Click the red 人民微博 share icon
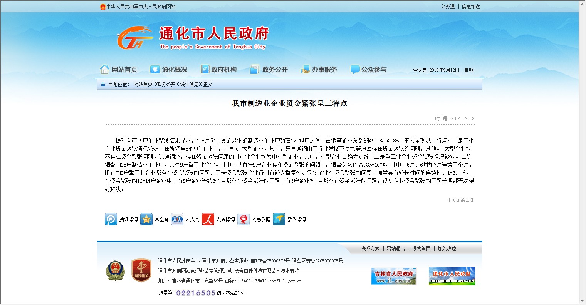 [x=208, y=219]
